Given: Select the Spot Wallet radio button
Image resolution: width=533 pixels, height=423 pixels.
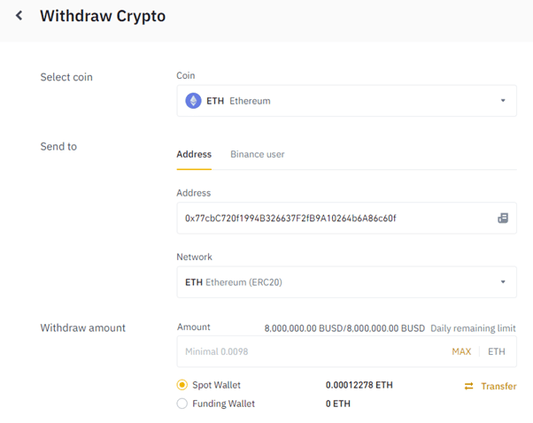Looking at the screenshot, I should coord(182,385).
